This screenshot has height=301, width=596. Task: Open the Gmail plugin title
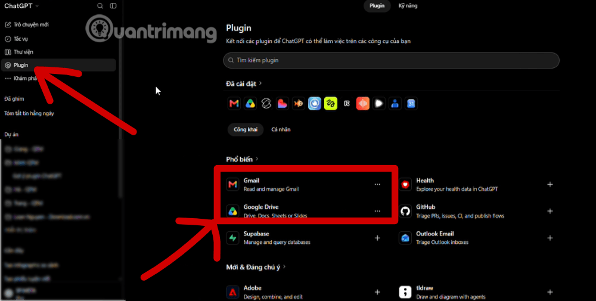252,181
